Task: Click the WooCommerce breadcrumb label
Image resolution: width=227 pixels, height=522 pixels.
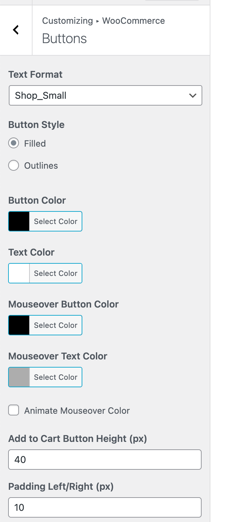Action: (x=133, y=21)
